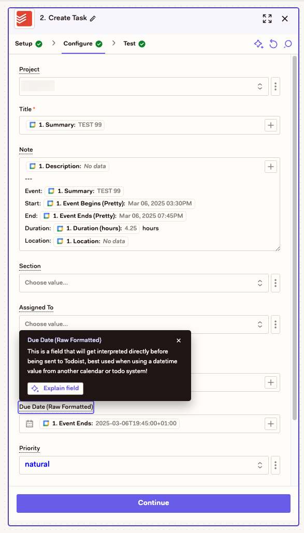The height and width of the screenshot is (533, 304).
Task: Open the Project dropdown
Action: point(144,86)
